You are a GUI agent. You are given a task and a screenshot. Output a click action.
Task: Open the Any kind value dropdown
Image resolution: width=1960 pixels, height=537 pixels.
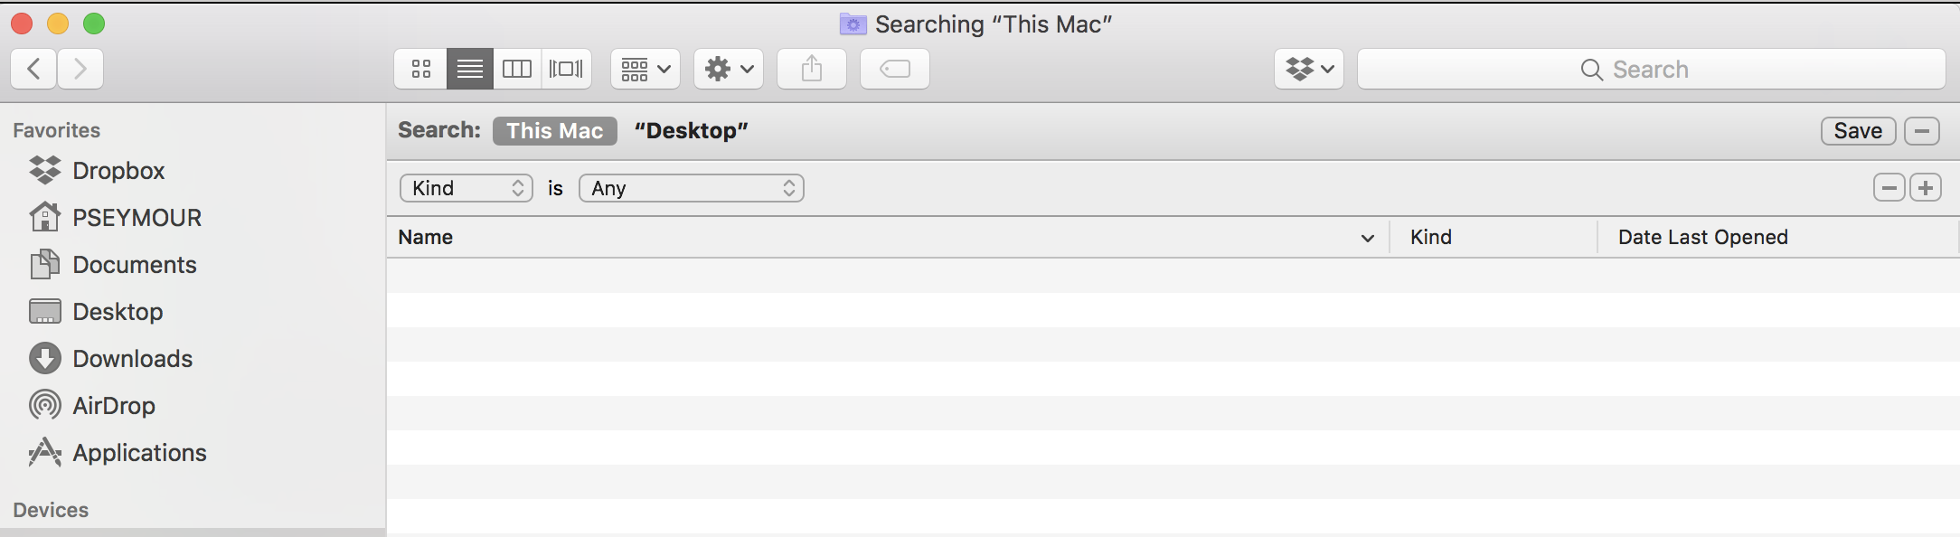[x=692, y=188]
